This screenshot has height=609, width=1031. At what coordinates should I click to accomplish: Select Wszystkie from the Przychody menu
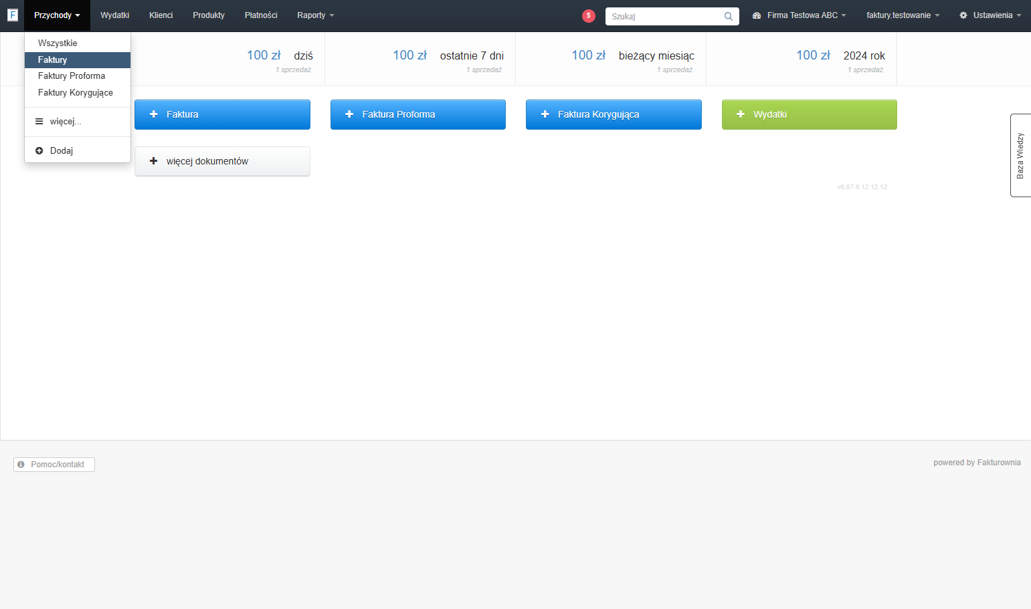tap(78, 43)
